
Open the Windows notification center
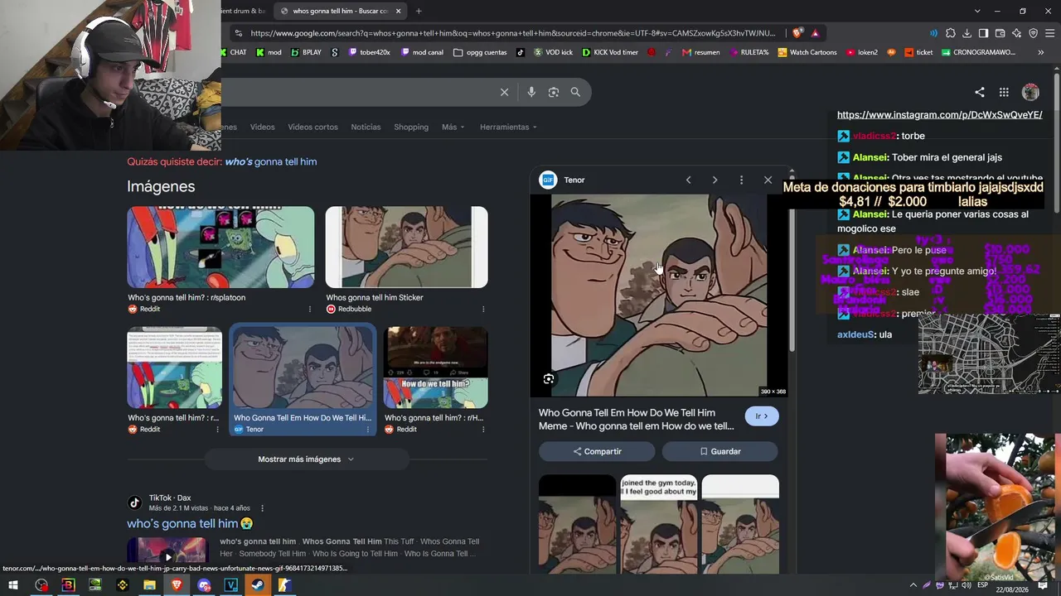[x=1043, y=585]
